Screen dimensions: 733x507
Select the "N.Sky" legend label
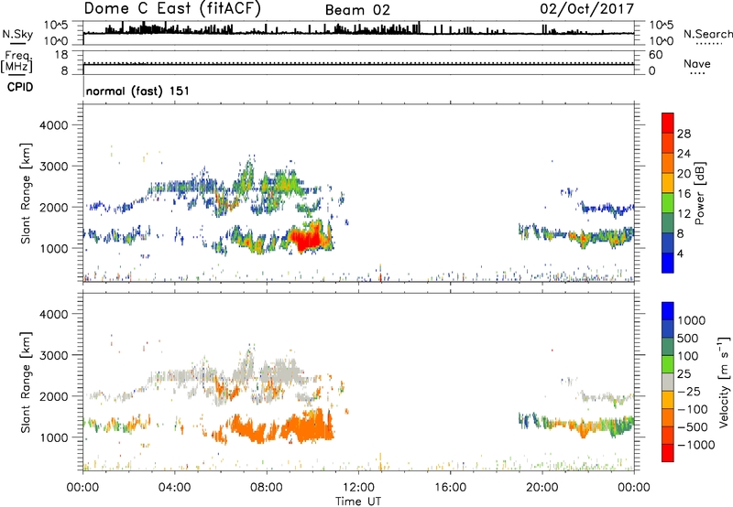(x=17, y=34)
